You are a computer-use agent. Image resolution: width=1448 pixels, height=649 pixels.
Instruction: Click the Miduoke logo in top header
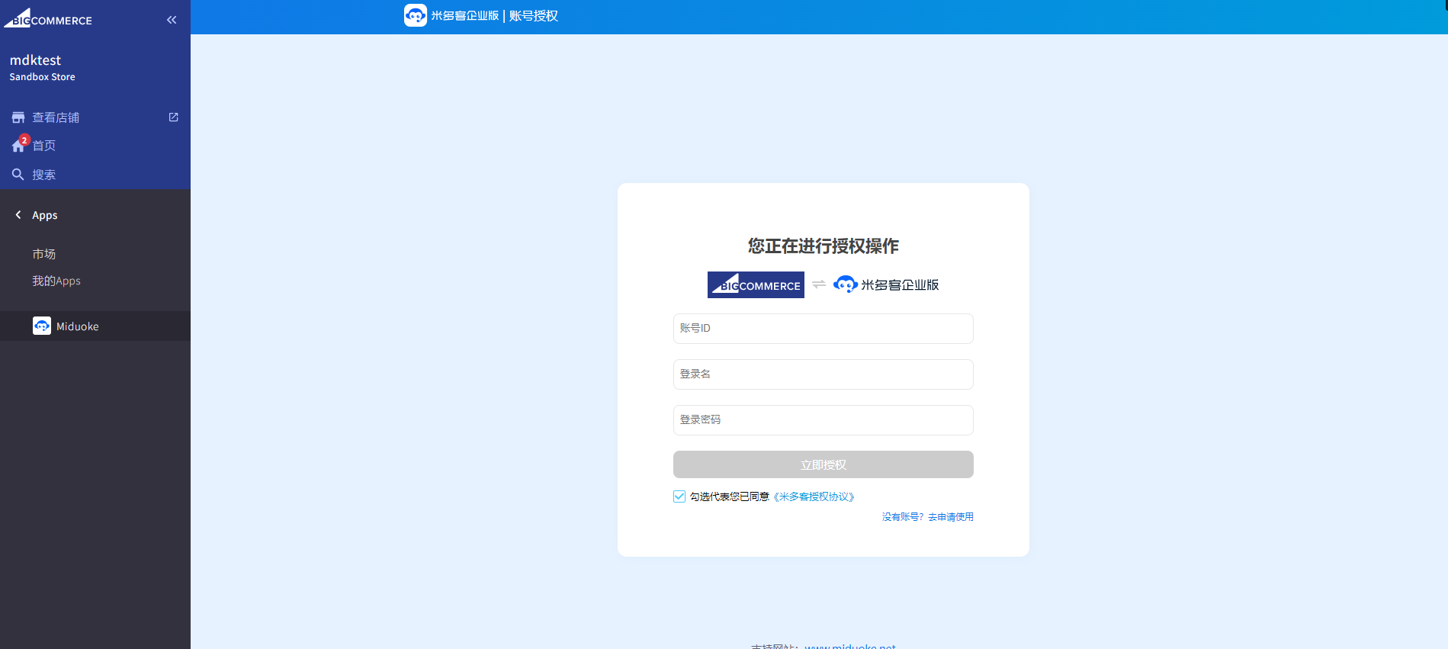point(416,15)
